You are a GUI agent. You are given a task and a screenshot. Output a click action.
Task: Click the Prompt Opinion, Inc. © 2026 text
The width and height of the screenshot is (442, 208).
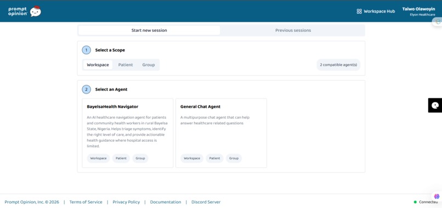tap(32, 202)
